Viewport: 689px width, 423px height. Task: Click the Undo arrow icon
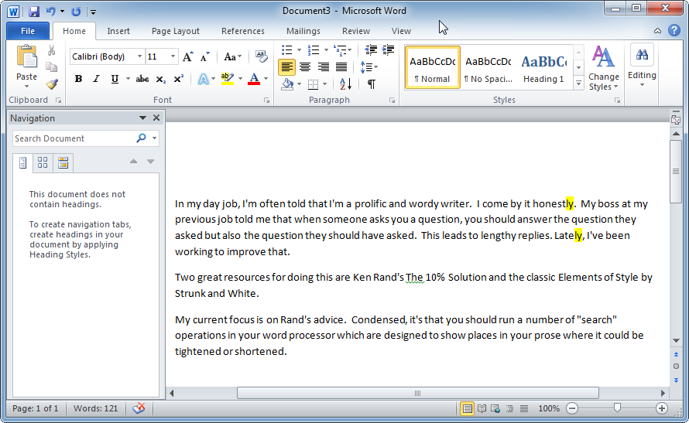click(x=51, y=12)
